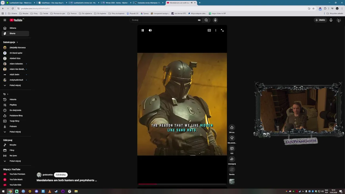
Task: Open the Just Anime GIFS bookmark
Action: (x=179, y=13)
